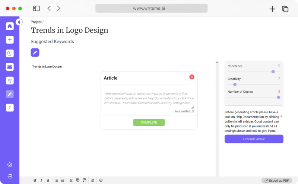Open the sliders settings icon in the sidebar
The height and width of the screenshot is (184, 298).
10,80
